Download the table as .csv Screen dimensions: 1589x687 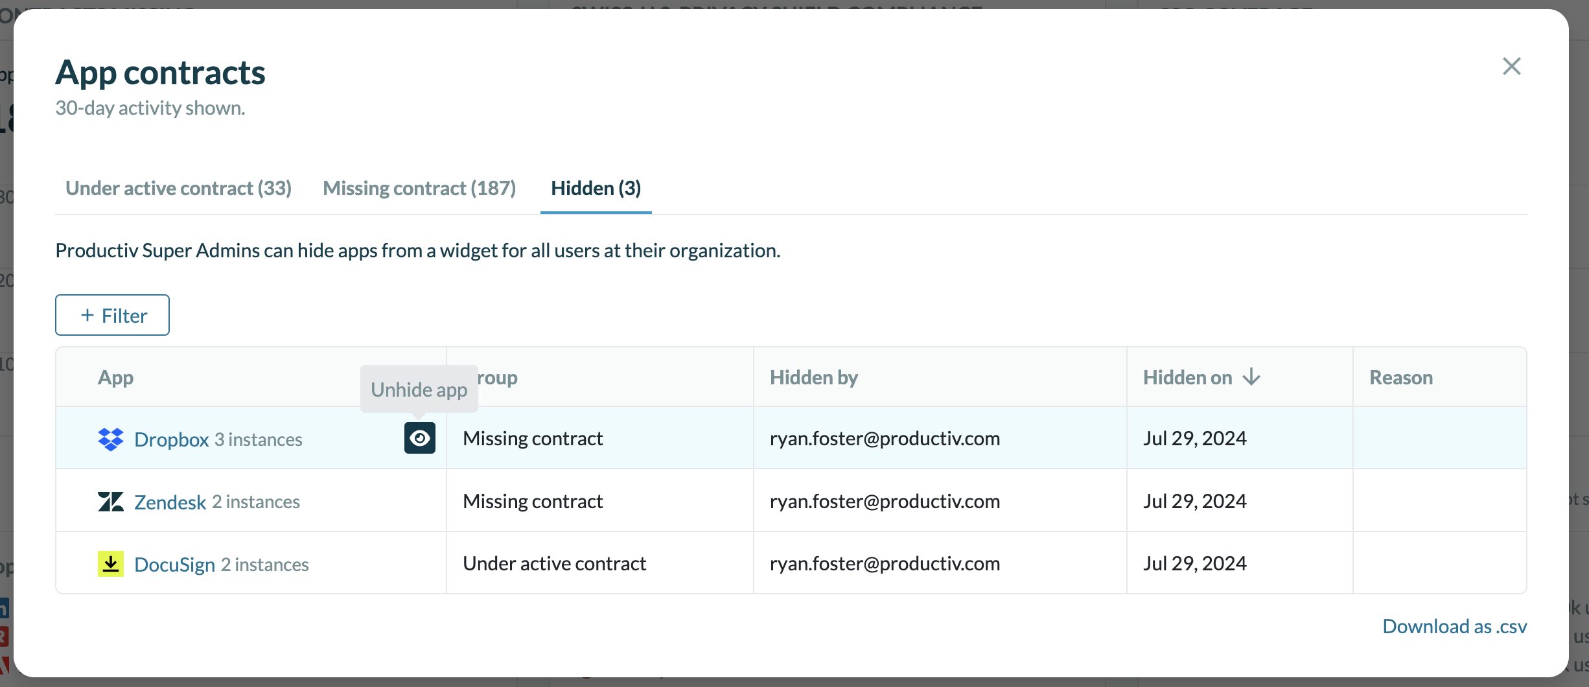point(1454,626)
